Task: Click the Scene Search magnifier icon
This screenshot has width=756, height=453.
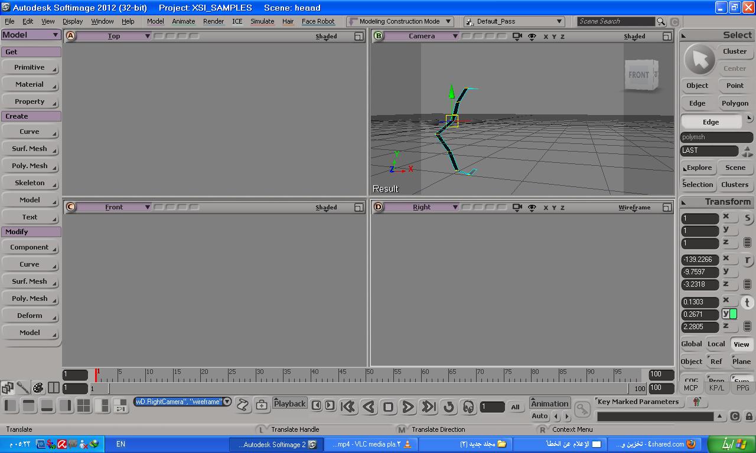Action: [660, 21]
